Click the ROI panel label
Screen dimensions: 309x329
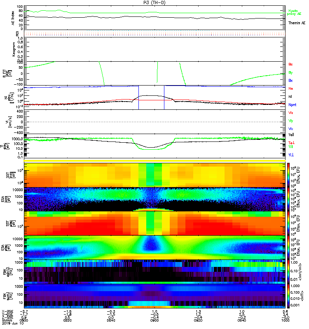point(17,34)
